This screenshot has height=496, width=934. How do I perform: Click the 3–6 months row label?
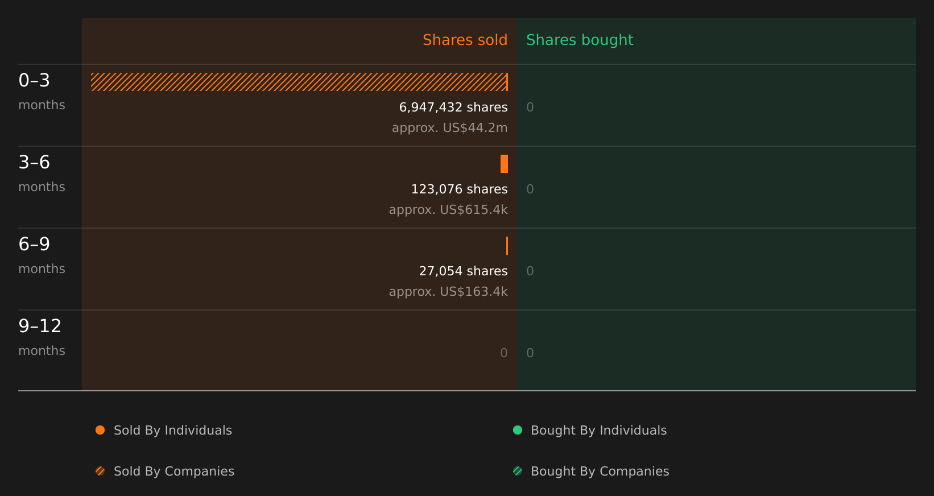42,173
